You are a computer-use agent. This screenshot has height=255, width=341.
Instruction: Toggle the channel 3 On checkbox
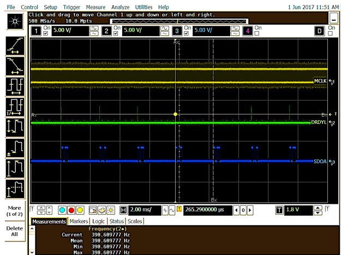point(186,34)
